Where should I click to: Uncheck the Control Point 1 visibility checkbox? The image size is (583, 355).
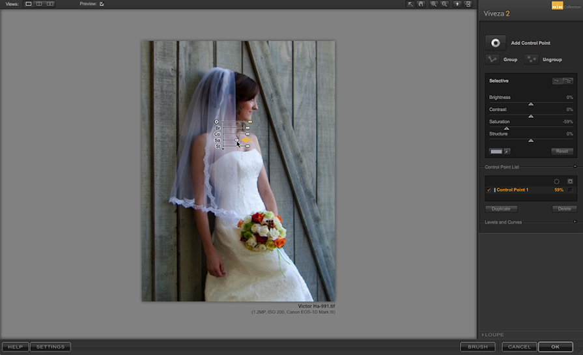(489, 190)
